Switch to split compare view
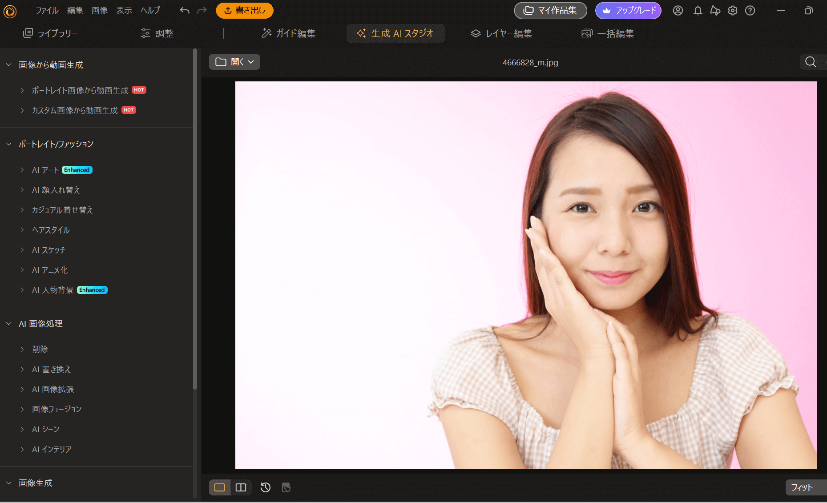The width and height of the screenshot is (827, 503). 241,487
